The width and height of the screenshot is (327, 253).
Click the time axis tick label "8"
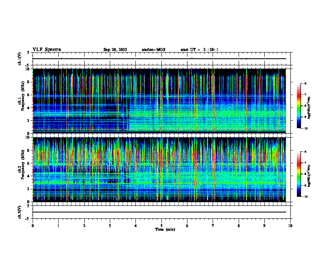coord(239,226)
